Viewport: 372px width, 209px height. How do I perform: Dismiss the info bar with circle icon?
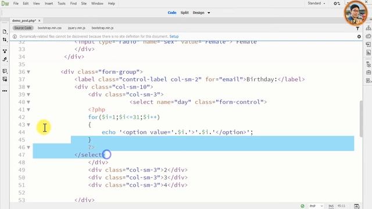coord(359,37)
